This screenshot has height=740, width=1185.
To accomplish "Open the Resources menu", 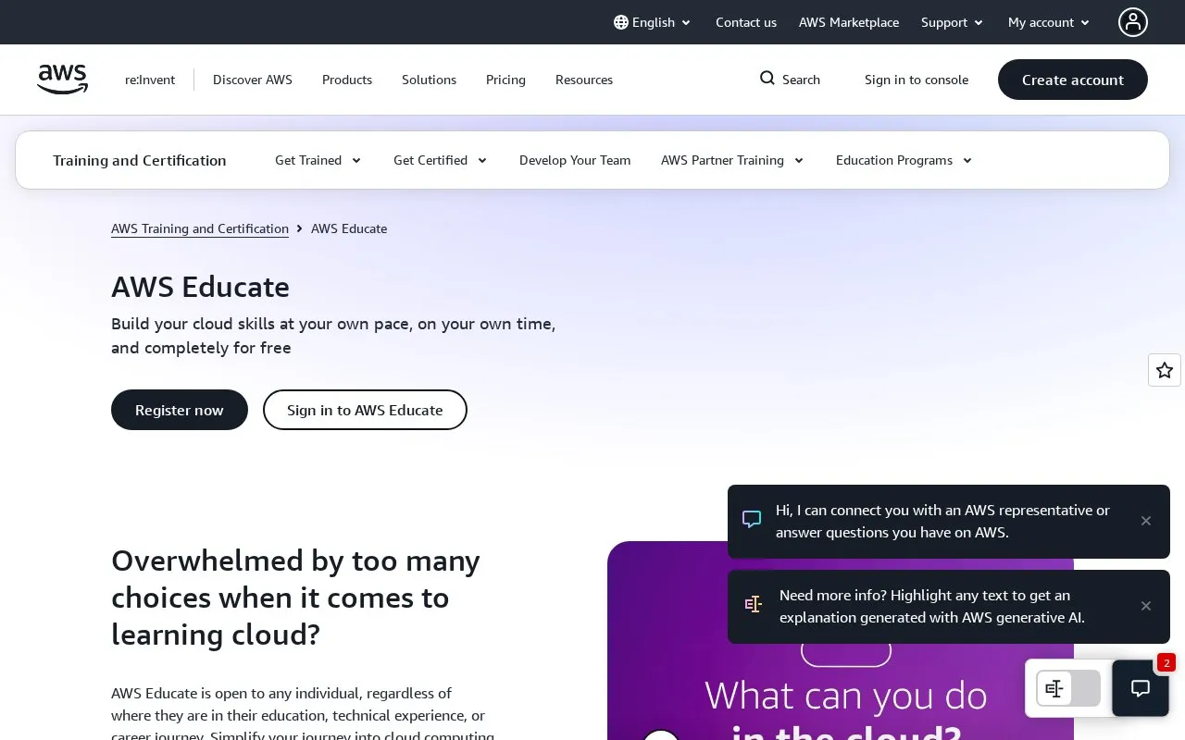I will click(x=584, y=80).
